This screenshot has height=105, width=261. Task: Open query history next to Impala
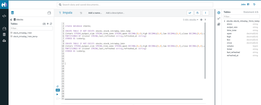pos(81,13)
